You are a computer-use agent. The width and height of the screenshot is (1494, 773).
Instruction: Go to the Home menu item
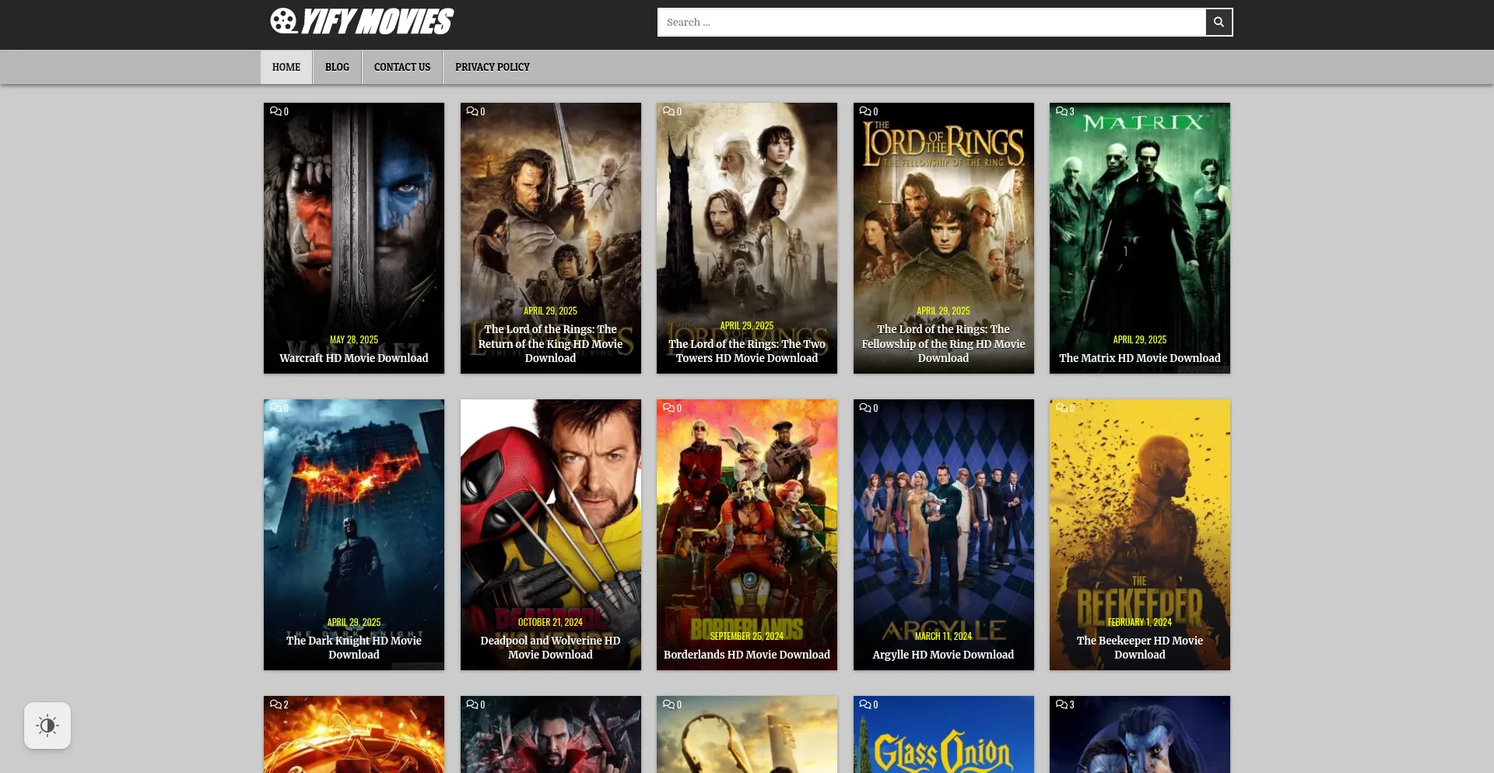pyautogui.click(x=286, y=67)
